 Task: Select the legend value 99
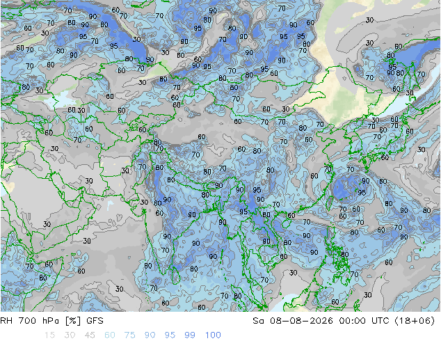tap(190, 335)
